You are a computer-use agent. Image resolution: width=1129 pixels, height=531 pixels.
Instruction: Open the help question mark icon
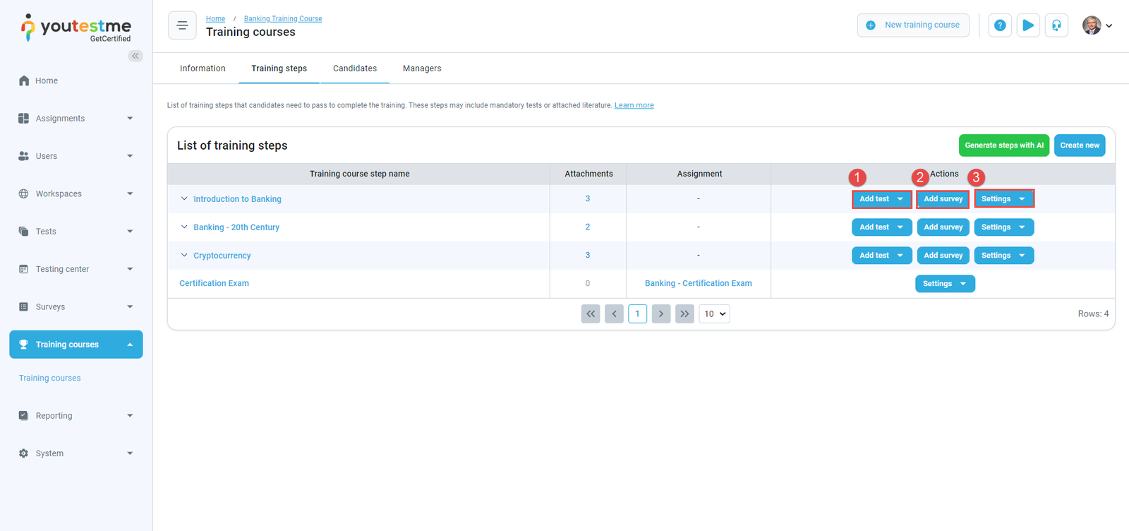tap(1000, 25)
